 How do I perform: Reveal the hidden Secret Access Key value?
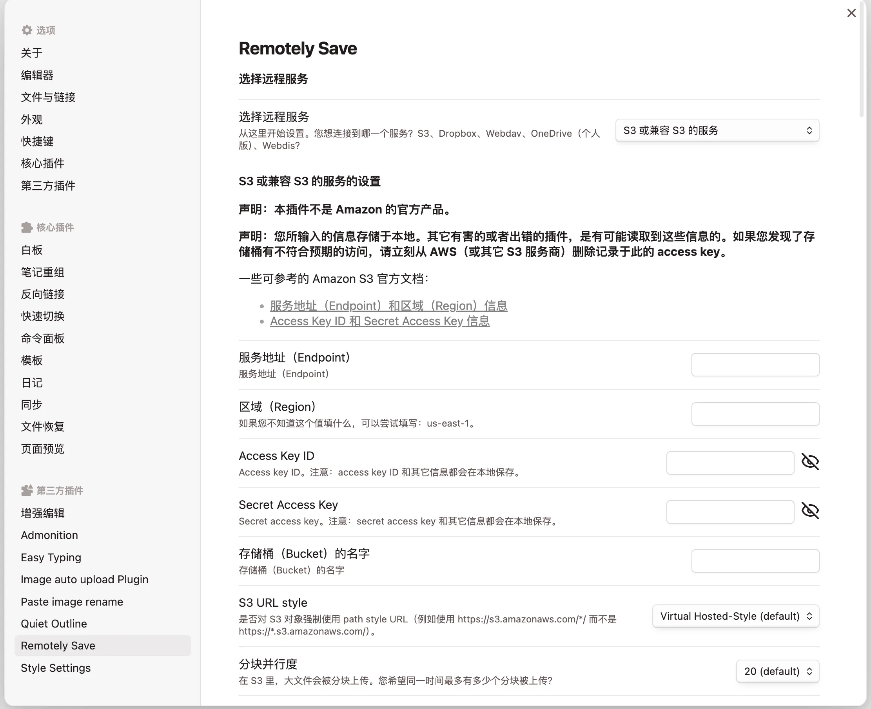click(810, 511)
